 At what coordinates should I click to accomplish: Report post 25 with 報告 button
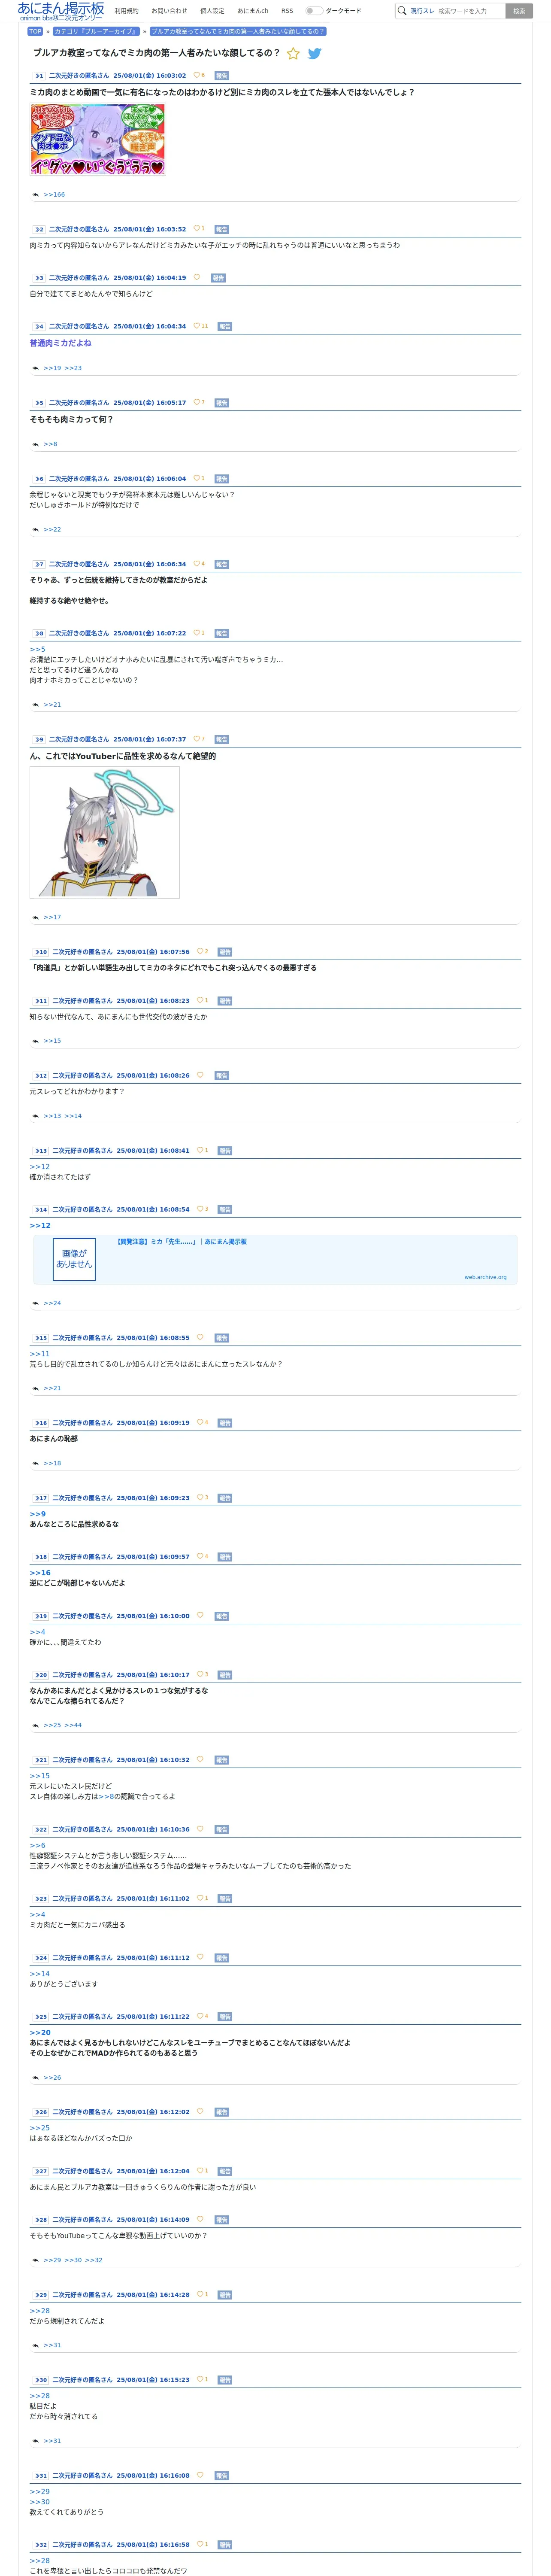pyautogui.click(x=225, y=2017)
